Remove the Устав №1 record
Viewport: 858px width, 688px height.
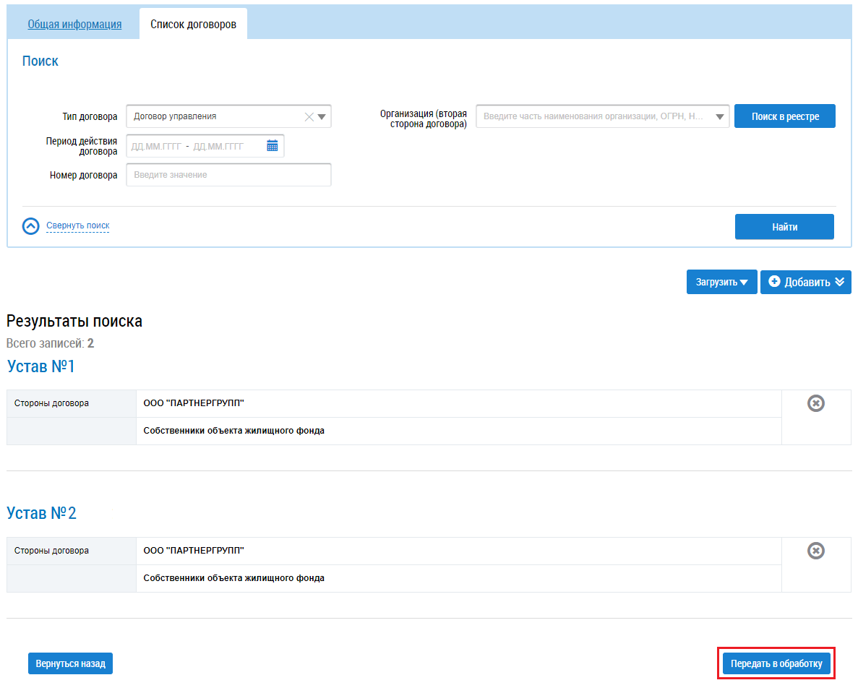tap(815, 404)
